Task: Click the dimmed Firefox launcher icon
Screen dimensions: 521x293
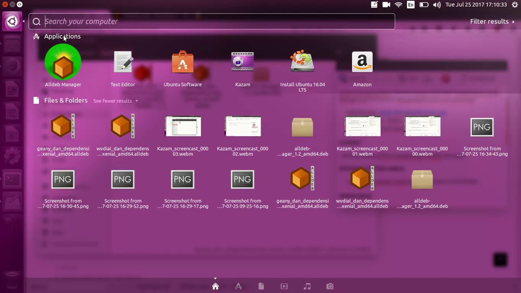Action: click(12, 66)
